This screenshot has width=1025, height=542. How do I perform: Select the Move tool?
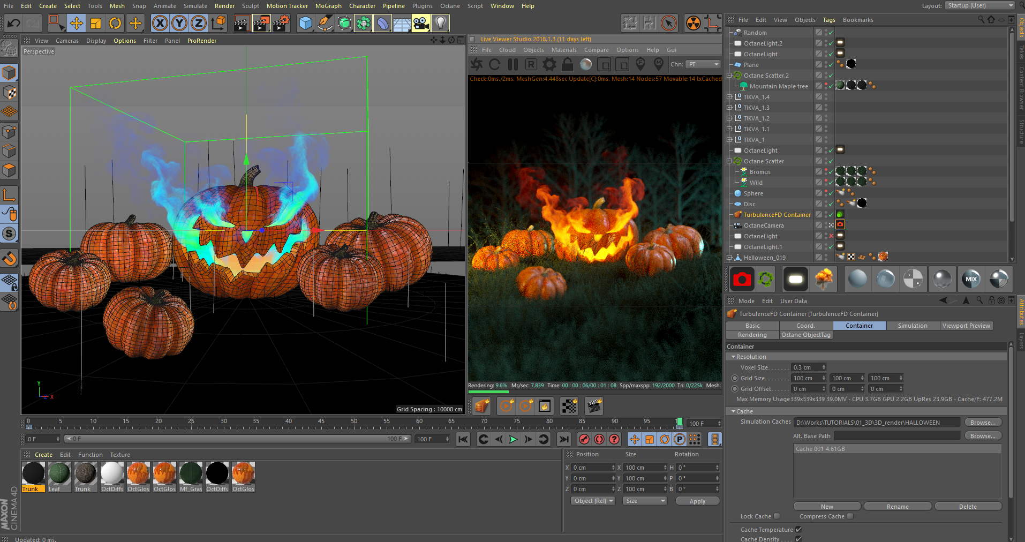pos(77,23)
